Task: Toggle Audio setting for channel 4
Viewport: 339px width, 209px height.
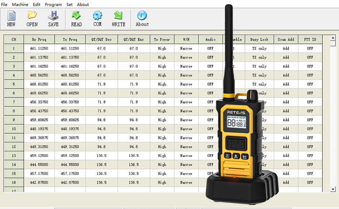Action: pos(210,75)
